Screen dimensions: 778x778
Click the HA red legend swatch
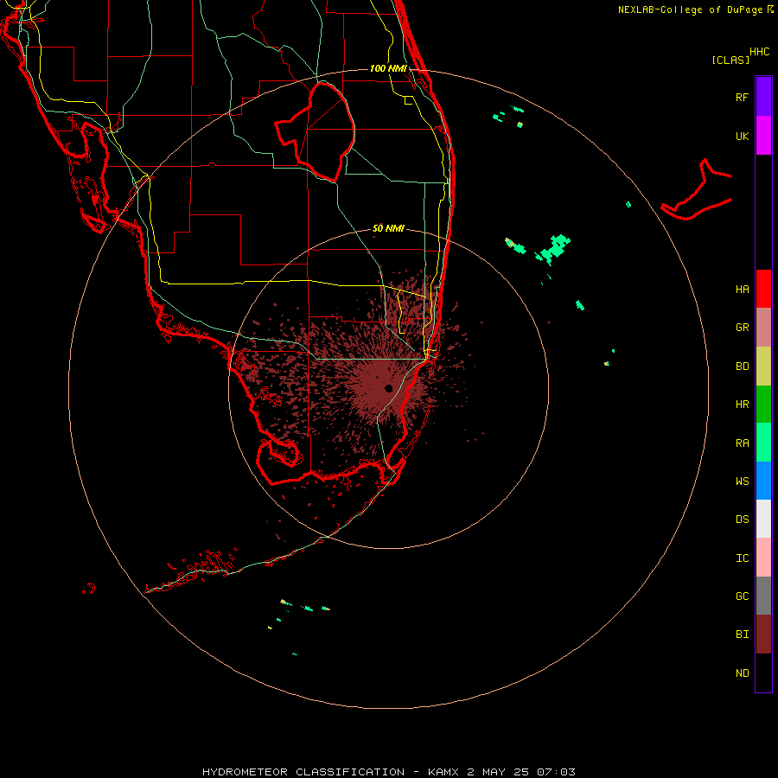pyautogui.click(x=763, y=289)
